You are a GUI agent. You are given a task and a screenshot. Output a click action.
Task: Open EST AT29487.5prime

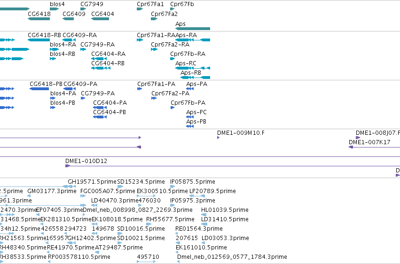118,248
